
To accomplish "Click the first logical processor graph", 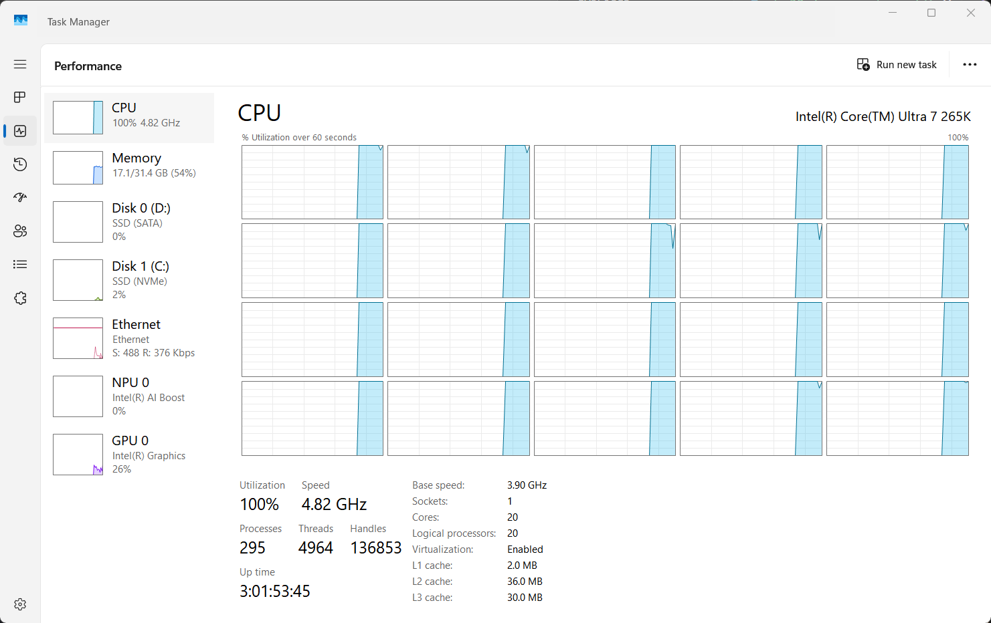I will 312,182.
